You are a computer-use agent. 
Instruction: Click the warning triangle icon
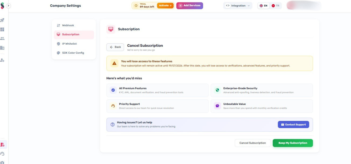(114, 63)
